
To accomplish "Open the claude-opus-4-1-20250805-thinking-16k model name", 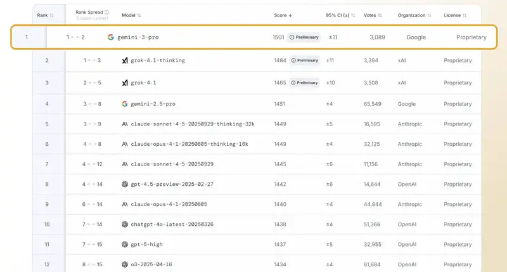I will point(189,144).
